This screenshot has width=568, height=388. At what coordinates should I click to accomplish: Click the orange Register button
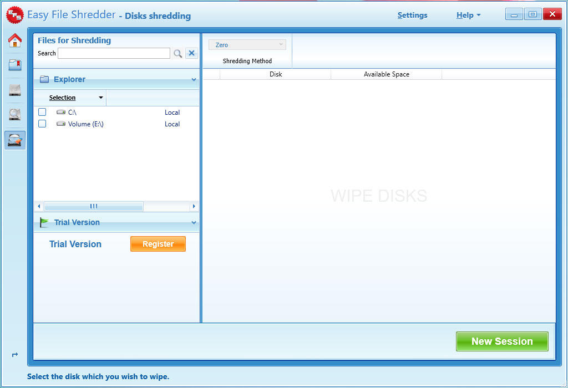[x=158, y=244]
